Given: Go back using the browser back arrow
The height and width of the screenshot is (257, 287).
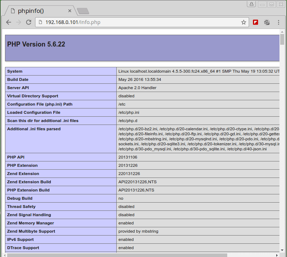Looking at the screenshot, I should pyautogui.click(x=9, y=22).
